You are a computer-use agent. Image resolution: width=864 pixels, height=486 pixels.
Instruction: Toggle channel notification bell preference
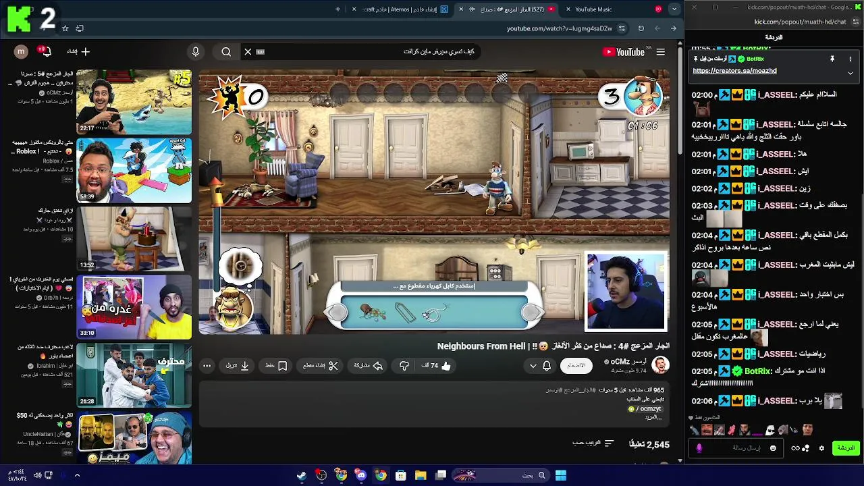coord(547,366)
